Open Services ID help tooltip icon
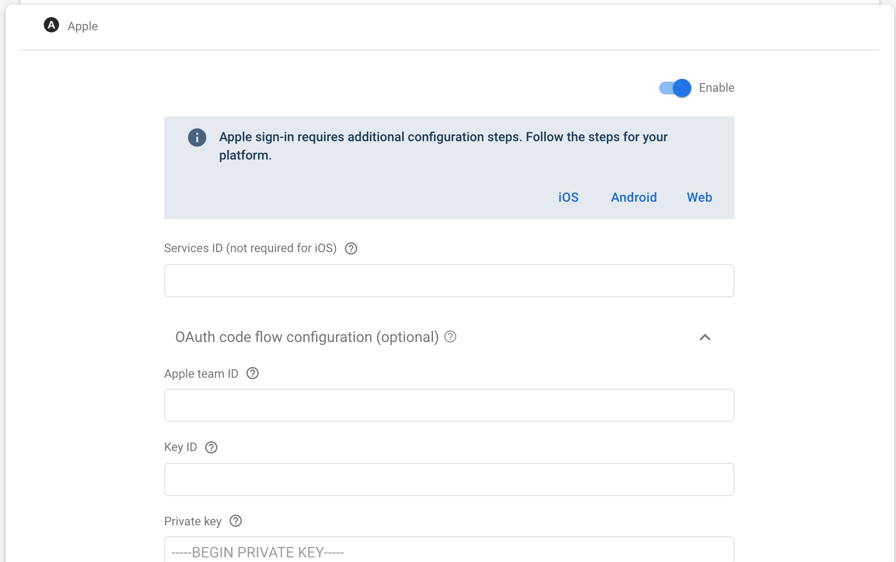 tap(351, 248)
